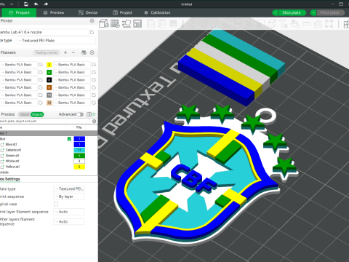
Task: Click the Print plate button
Action: (330, 12)
